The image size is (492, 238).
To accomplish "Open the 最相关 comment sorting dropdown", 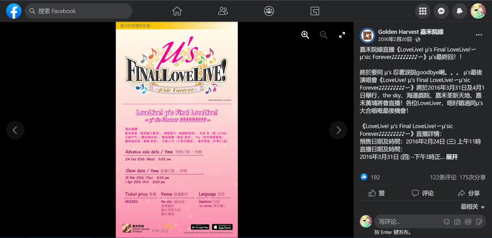I will coord(473,207).
